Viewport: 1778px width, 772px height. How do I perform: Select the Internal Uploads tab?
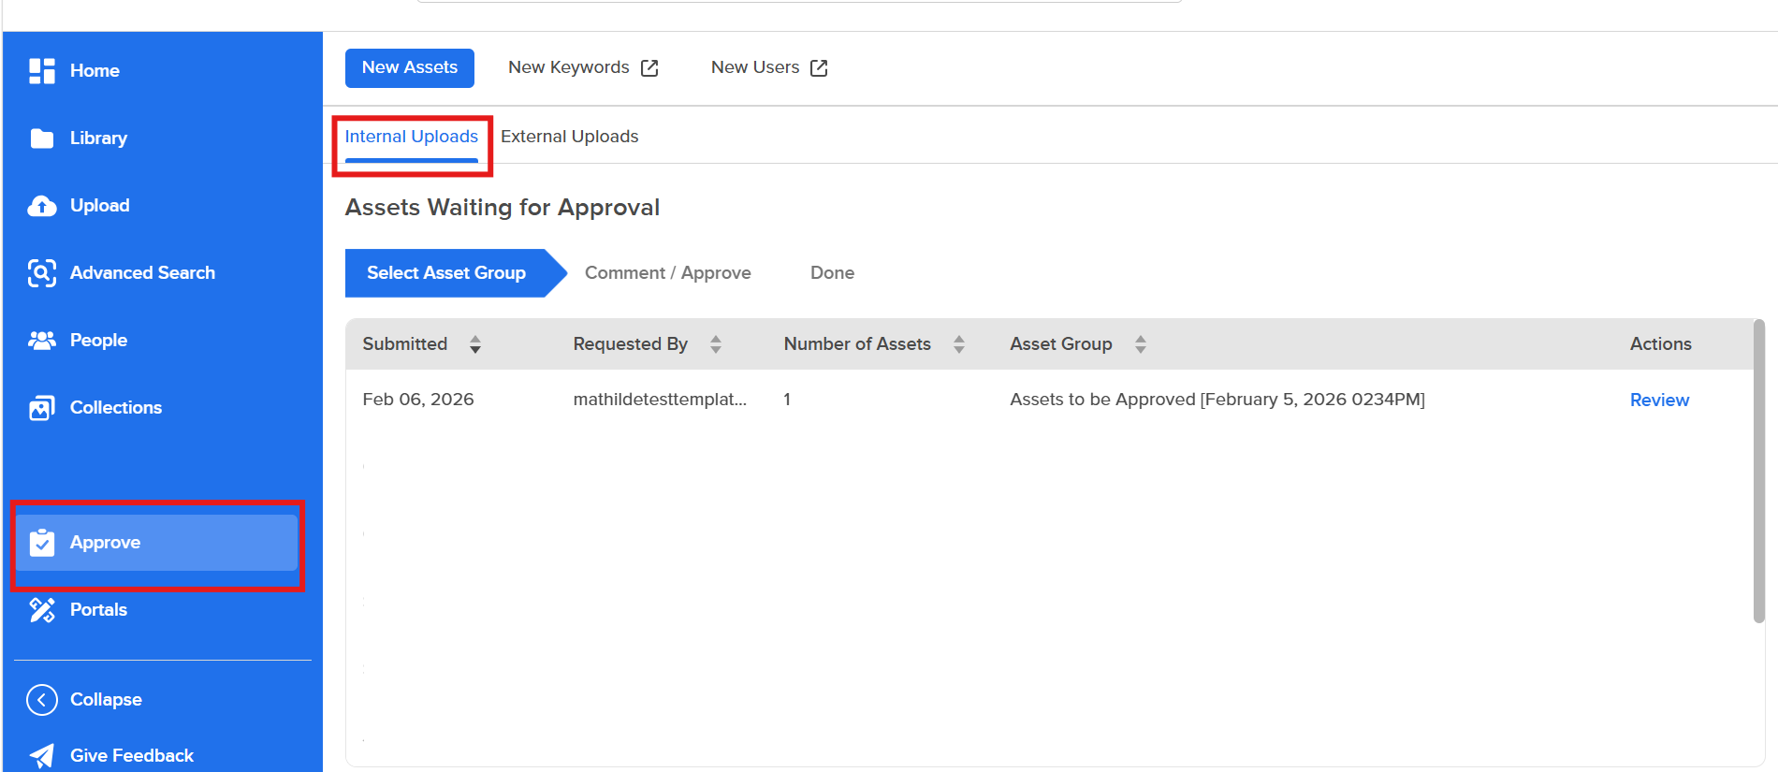[412, 137]
